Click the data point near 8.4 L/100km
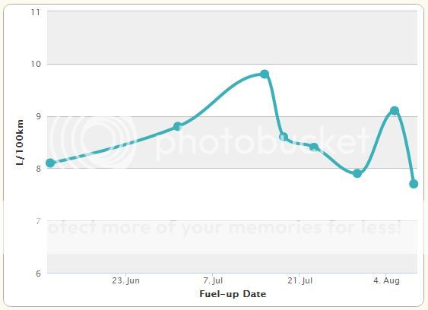The height and width of the screenshot is (310, 428). [314, 147]
